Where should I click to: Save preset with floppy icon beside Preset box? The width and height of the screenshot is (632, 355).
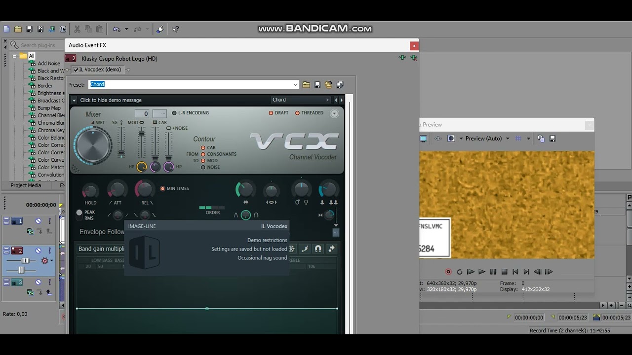[x=317, y=85]
